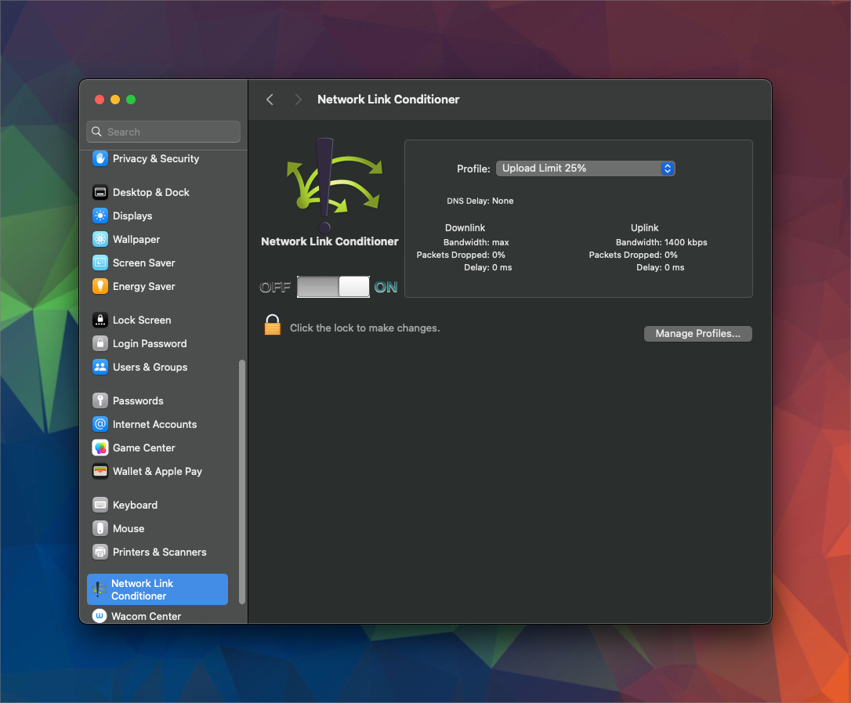This screenshot has height=703, width=851.
Task: Click the sidebar vertical scrollbar
Action: [x=242, y=480]
